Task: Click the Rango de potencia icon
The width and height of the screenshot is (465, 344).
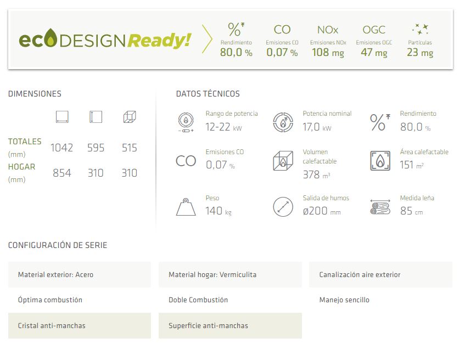Action: point(186,122)
